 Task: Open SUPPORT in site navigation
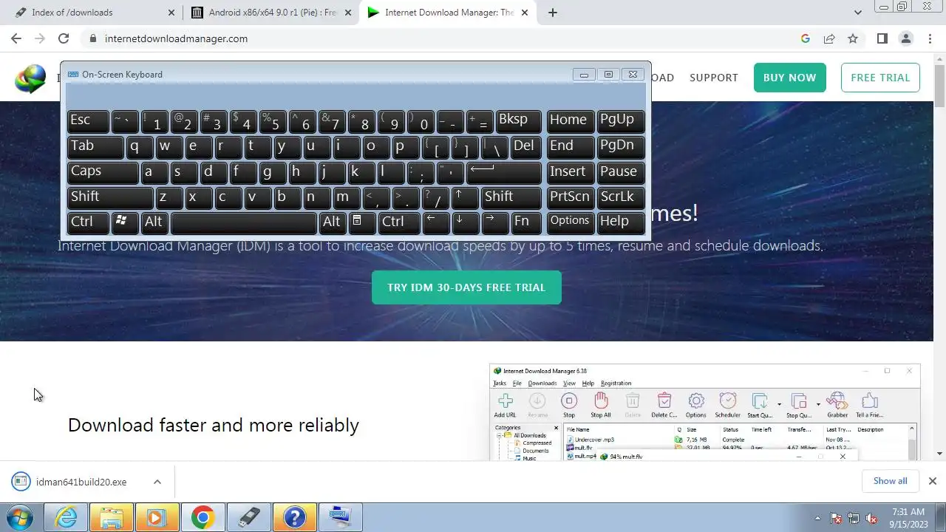[714, 78]
